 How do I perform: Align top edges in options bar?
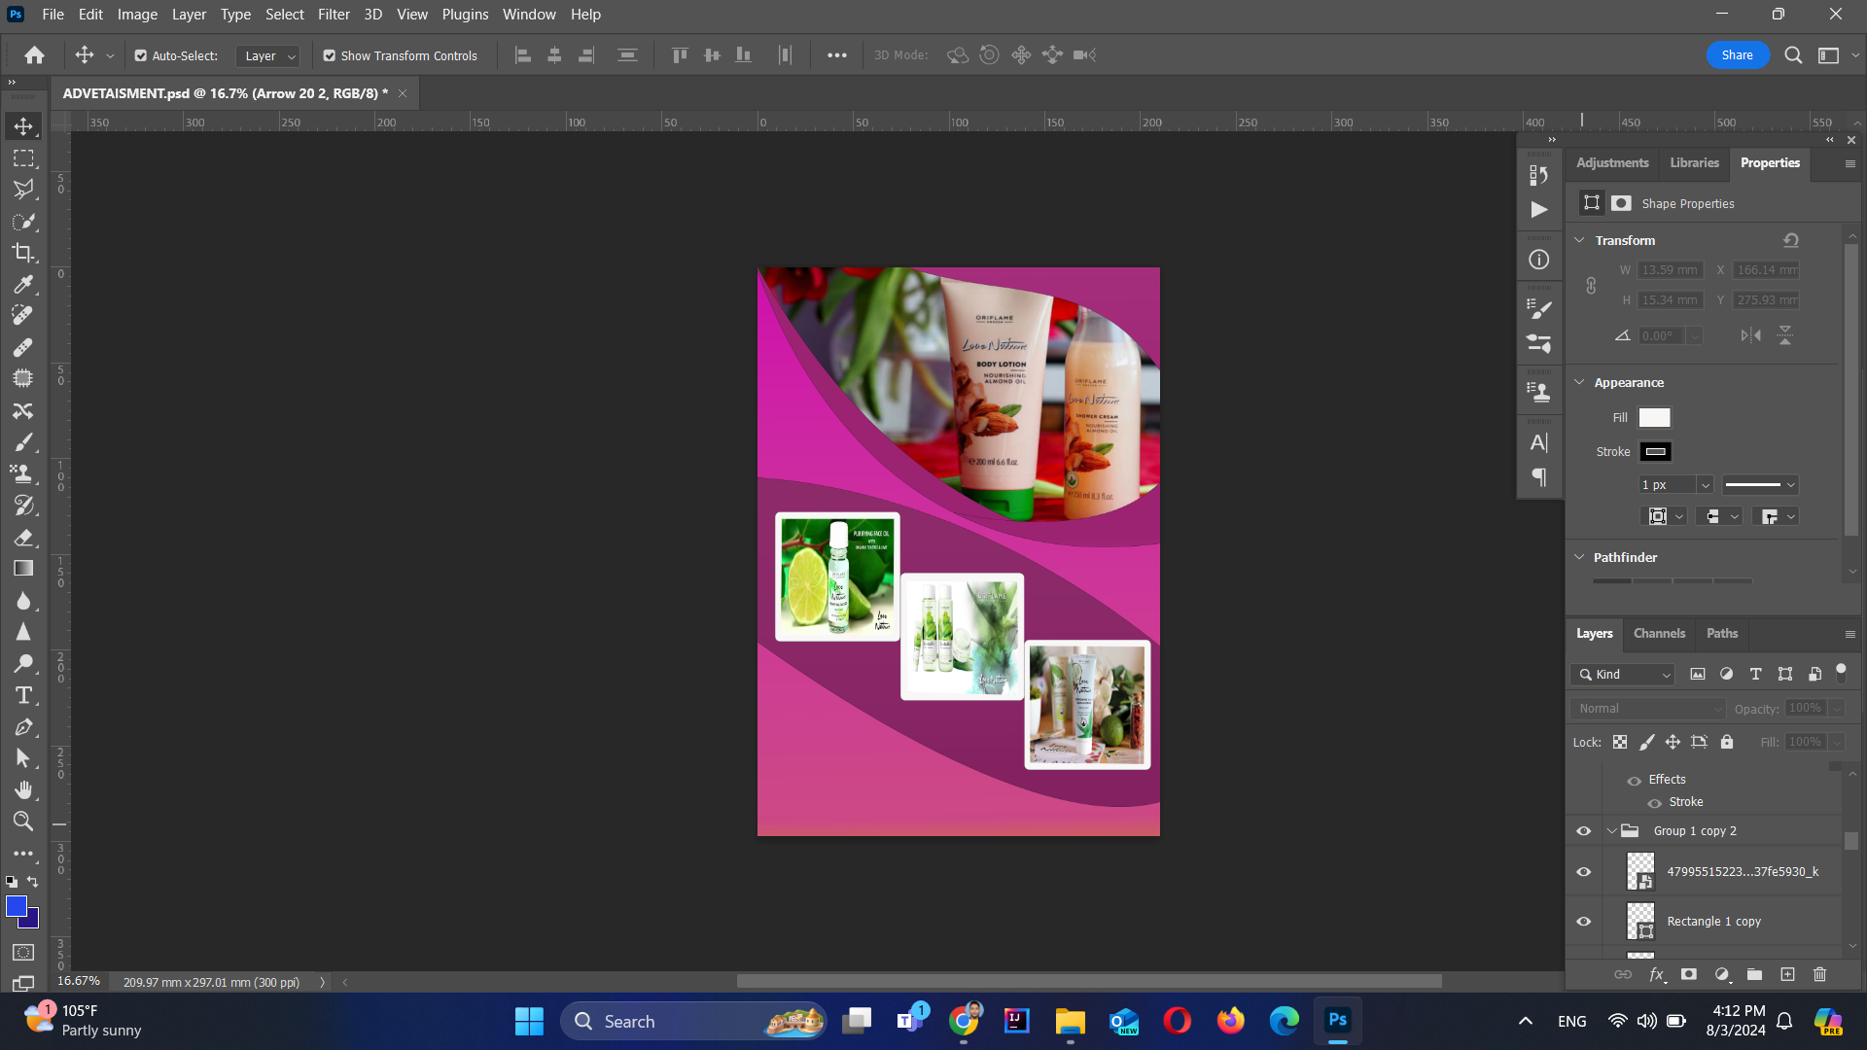coord(680,55)
